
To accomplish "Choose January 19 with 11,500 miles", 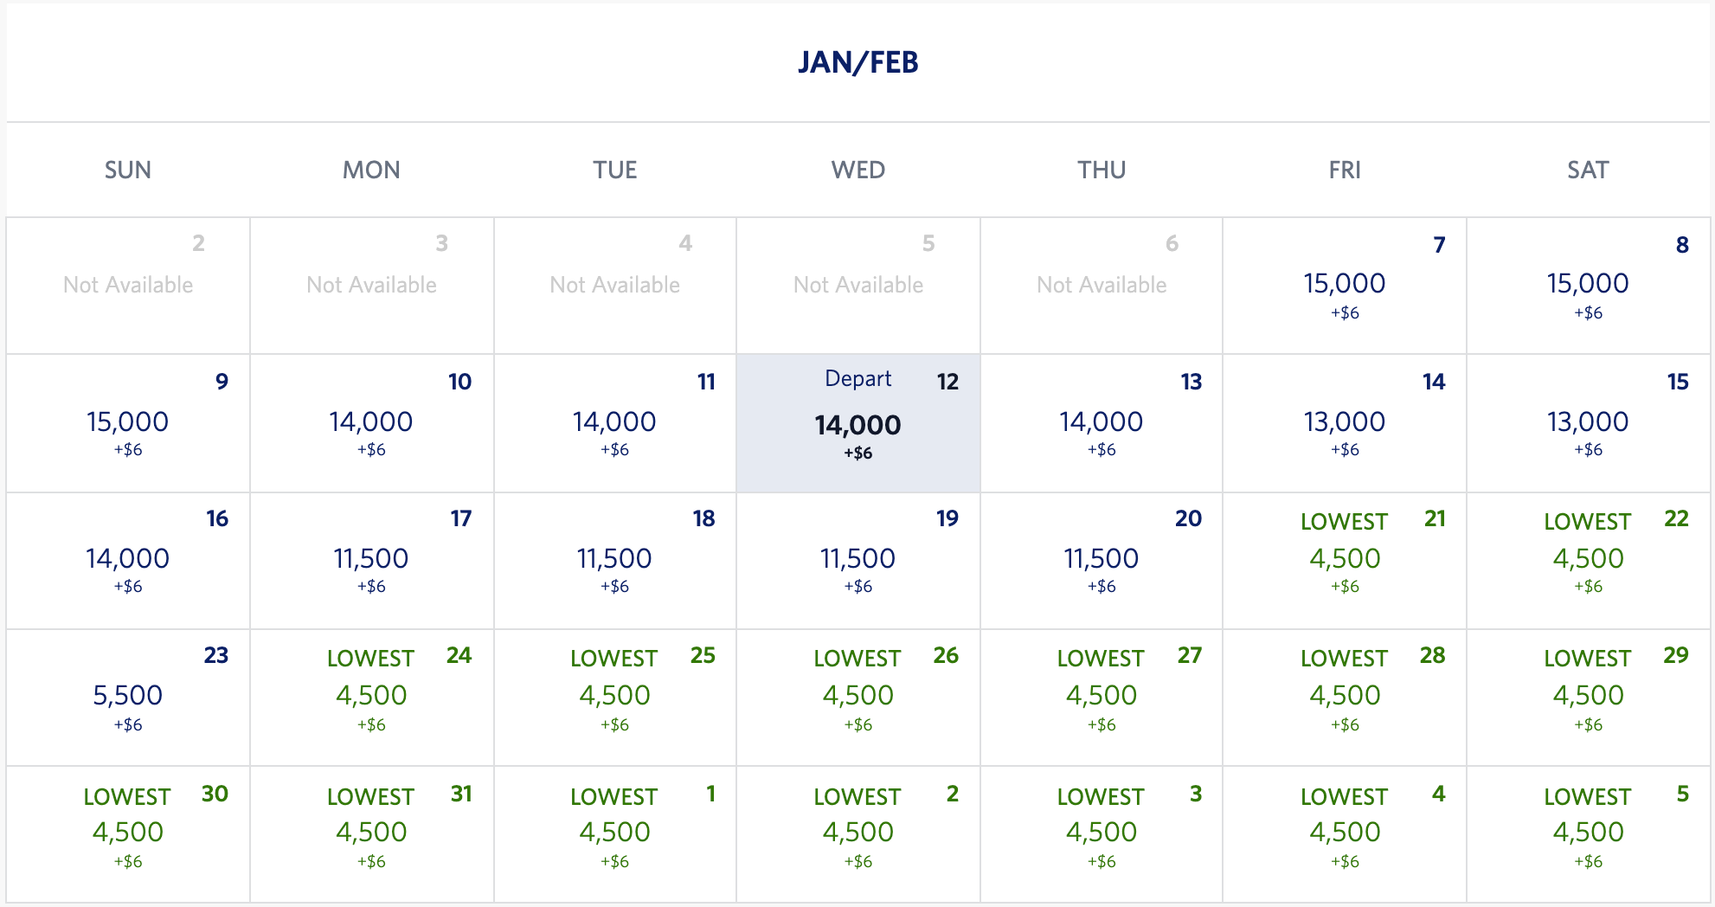I will pos(857,558).
